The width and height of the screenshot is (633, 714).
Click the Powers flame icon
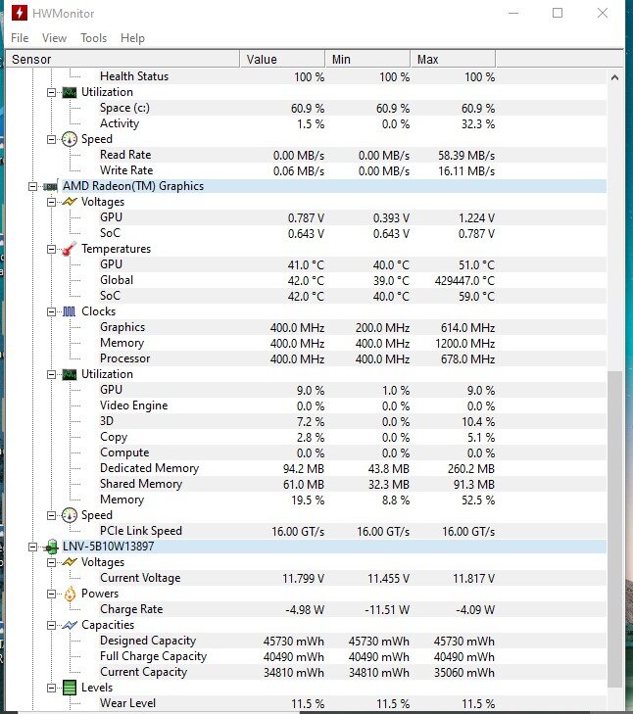(x=70, y=594)
